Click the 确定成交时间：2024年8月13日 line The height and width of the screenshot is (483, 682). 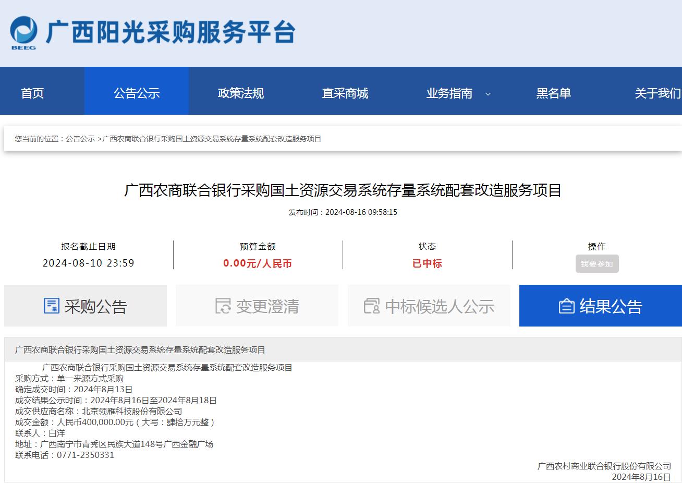click(74, 390)
